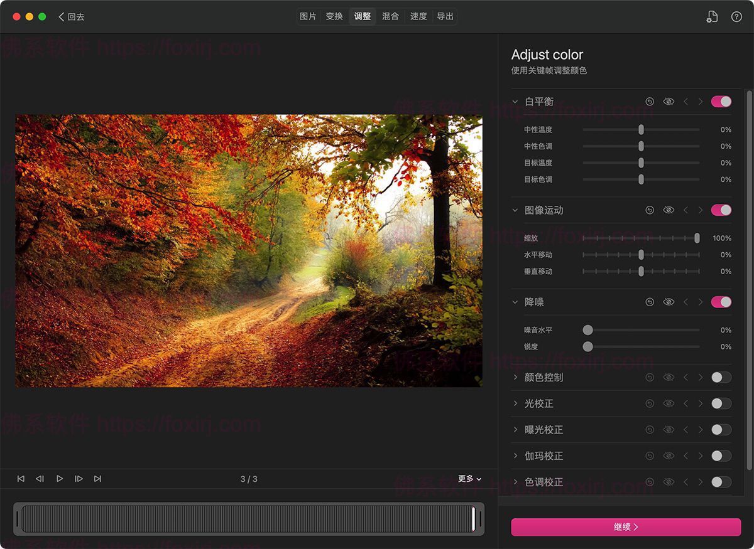Screen dimensions: 754x549
Task: Open the export/share icon in the title bar
Action: pos(712,16)
